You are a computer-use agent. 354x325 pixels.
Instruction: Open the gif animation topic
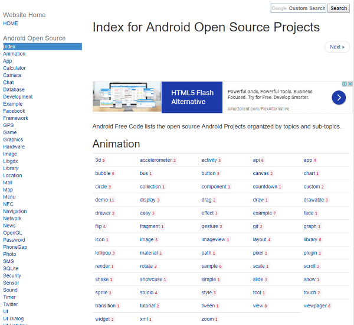[x=255, y=226]
